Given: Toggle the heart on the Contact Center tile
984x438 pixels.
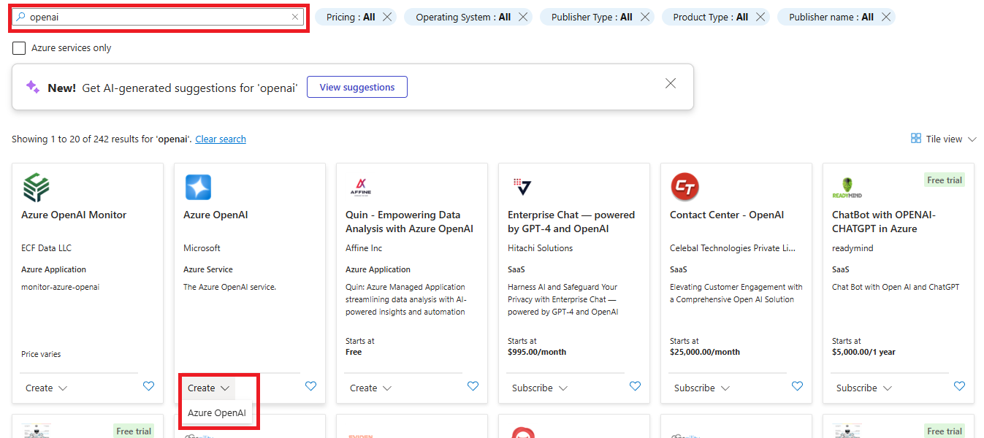Looking at the screenshot, I should pos(796,386).
